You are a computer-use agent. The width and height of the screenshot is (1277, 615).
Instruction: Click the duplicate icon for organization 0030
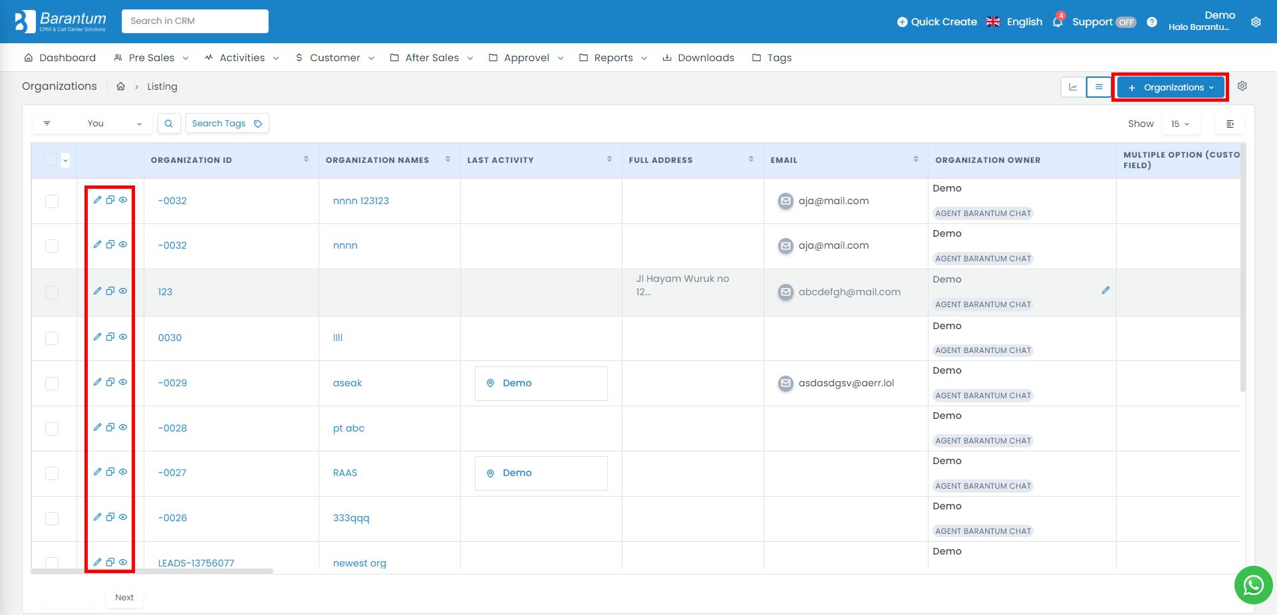click(110, 337)
